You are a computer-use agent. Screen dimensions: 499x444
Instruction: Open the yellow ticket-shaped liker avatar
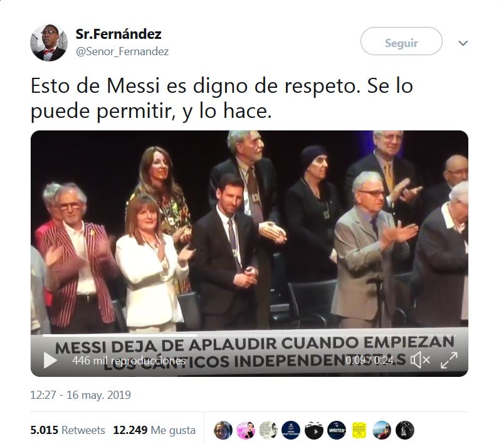[x=359, y=430]
